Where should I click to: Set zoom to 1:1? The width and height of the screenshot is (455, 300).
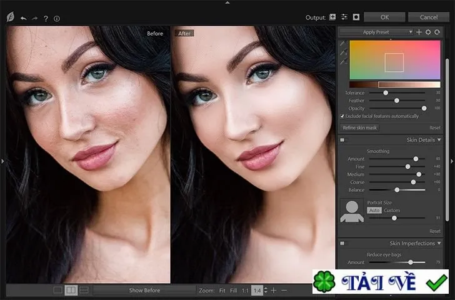(245, 291)
